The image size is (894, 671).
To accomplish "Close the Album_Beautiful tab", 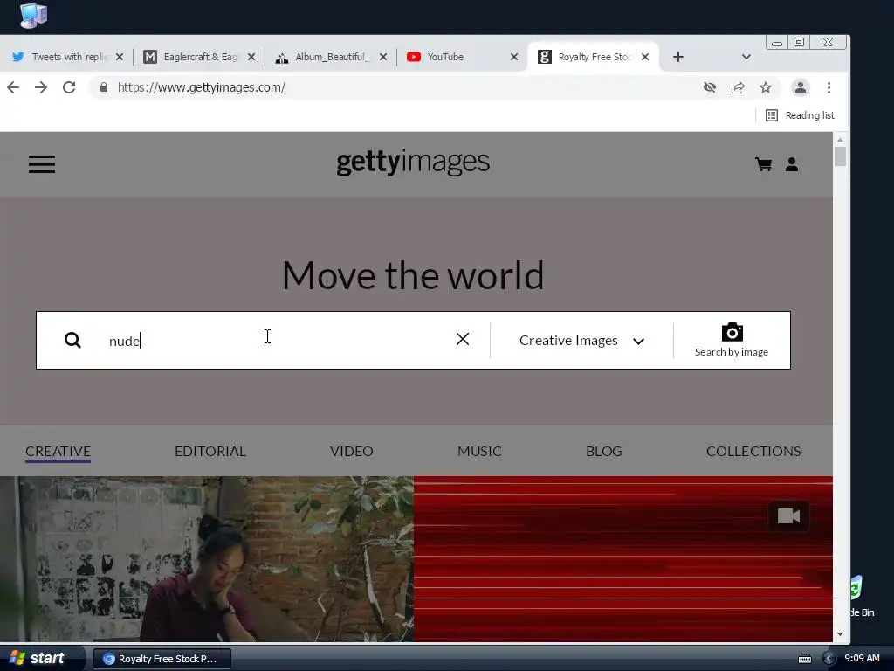I will point(383,57).
